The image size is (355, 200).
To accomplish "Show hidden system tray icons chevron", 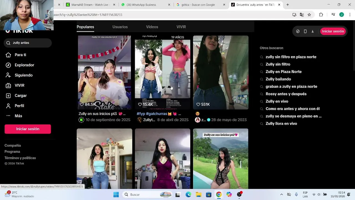I will tap(282, 194).
